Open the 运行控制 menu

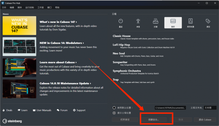tap(30, 7)
